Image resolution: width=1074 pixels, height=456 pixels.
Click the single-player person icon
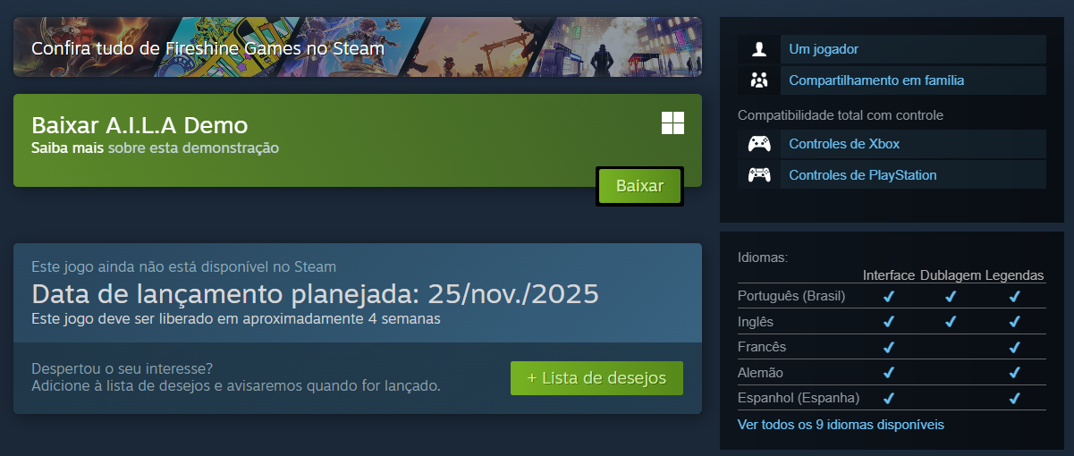(759, 49)
